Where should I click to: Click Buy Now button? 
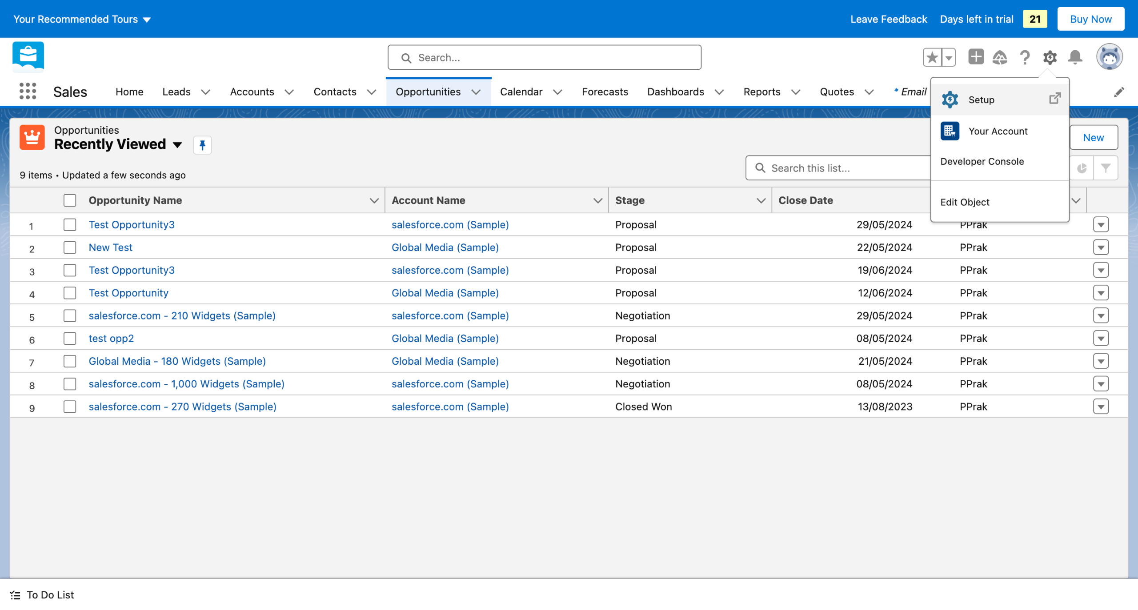pos(1091,19)
